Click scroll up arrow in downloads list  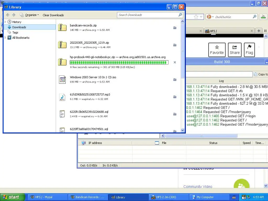pyautogui.click(x=182, y=21)
